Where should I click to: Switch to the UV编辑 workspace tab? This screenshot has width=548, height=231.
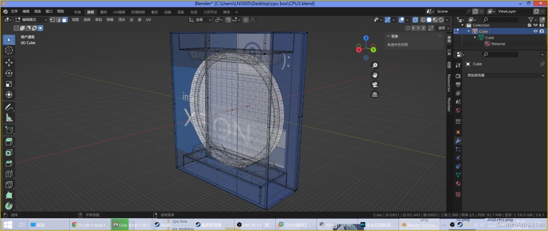click(119, 12)
